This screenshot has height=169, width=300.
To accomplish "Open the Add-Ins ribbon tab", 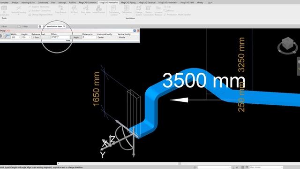I will [72, 3].
